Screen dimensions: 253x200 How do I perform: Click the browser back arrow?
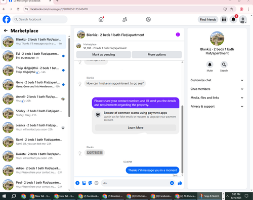[4, 9]
